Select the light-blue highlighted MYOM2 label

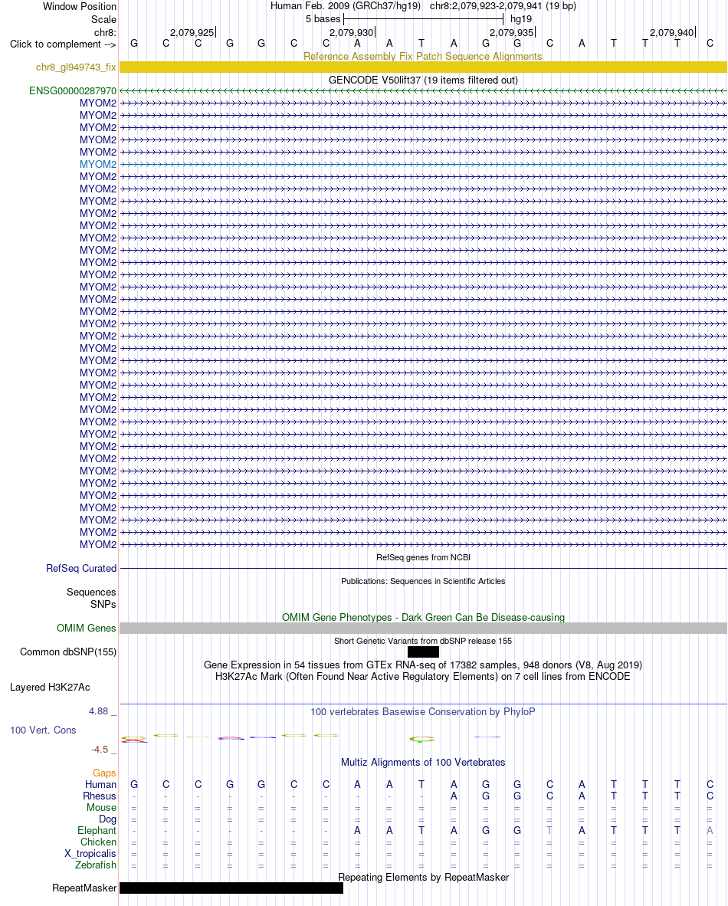point(98,164)
